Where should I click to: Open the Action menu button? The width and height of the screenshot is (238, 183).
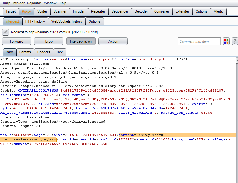[113, 41]
